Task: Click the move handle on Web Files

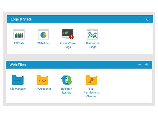Action: click(147, 65)
